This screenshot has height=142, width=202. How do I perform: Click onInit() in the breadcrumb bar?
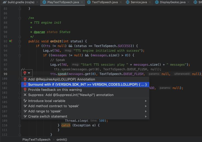coord(62,140)
